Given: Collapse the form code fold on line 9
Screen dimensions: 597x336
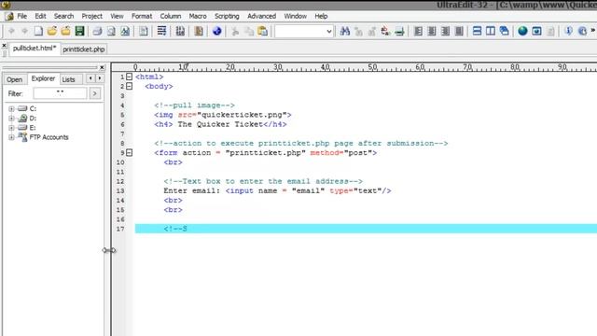Looking at the screenshot, I should coord(130,153).
